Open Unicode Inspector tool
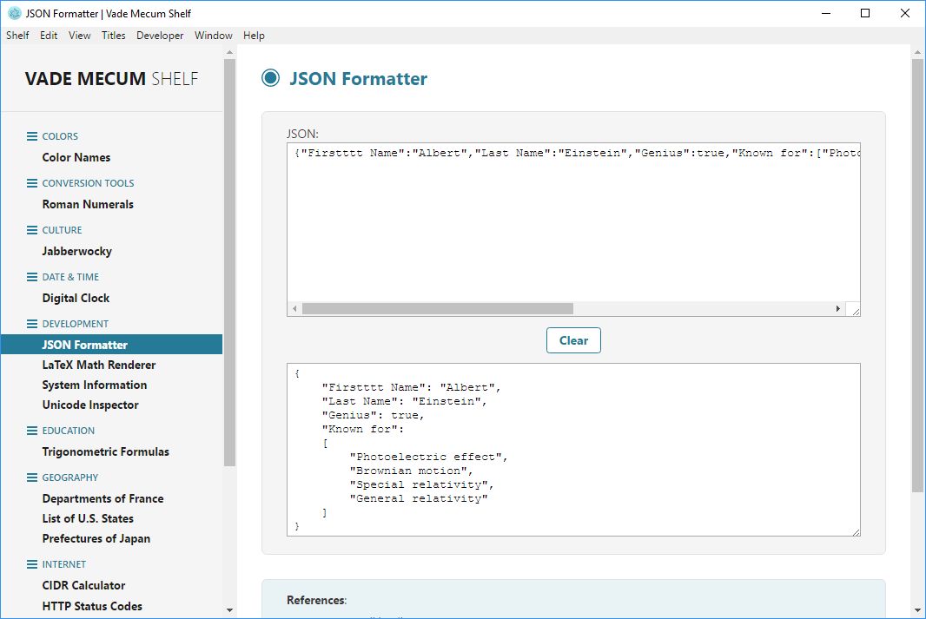This screenshot has width=926, height=619. (x=90, y=405)
